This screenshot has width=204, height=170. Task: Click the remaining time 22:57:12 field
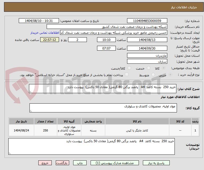click(x=50, y=40)
